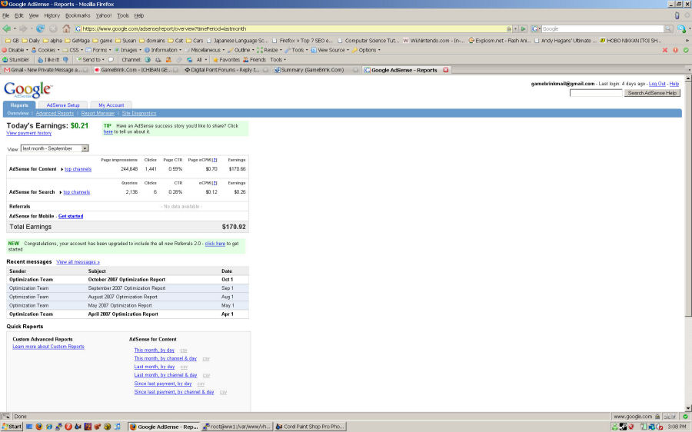
Task: Open the View payment history link
Action: [28, 133]
